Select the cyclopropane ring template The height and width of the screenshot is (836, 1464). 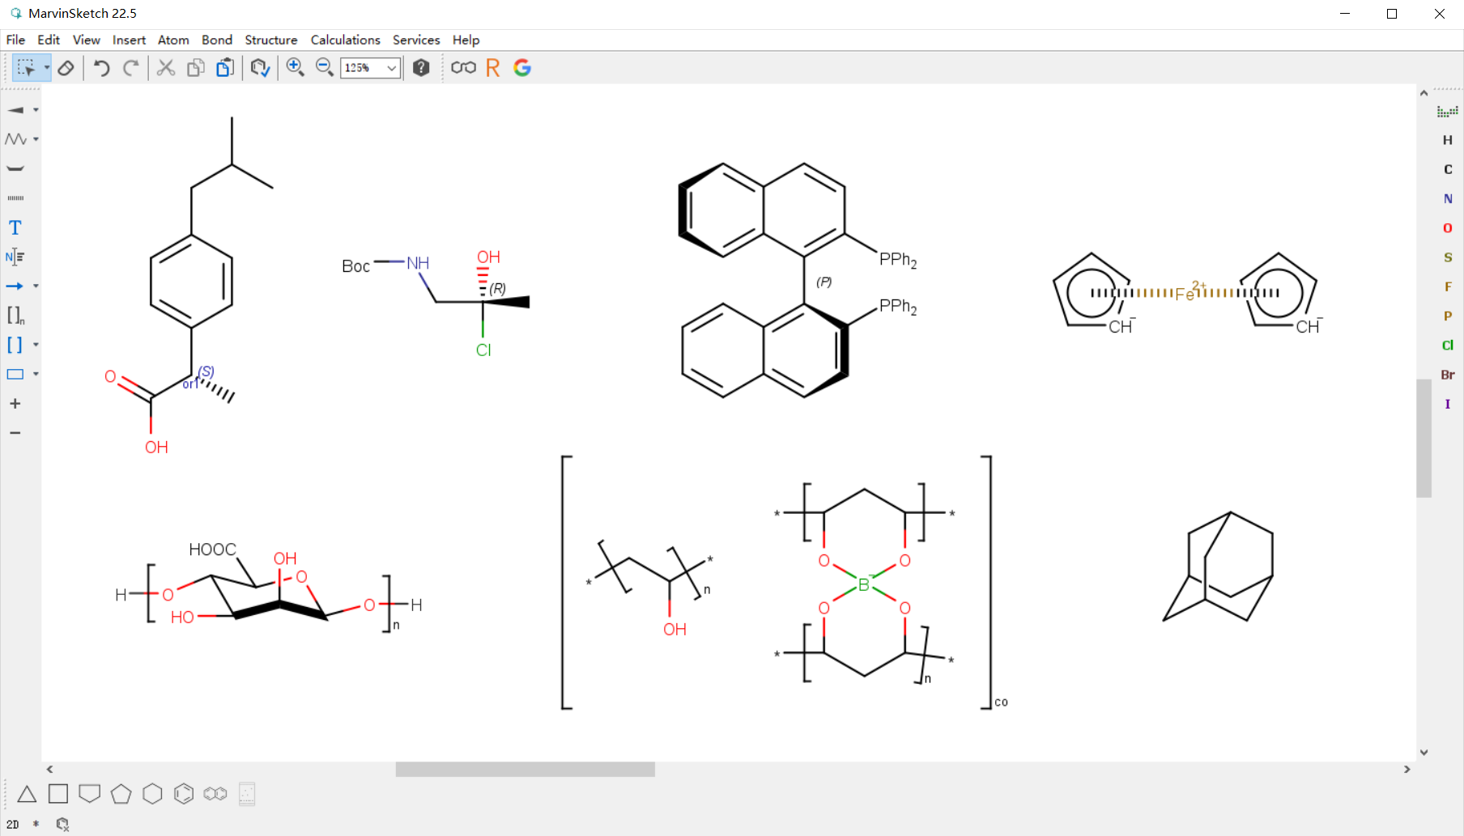(26, 794)
